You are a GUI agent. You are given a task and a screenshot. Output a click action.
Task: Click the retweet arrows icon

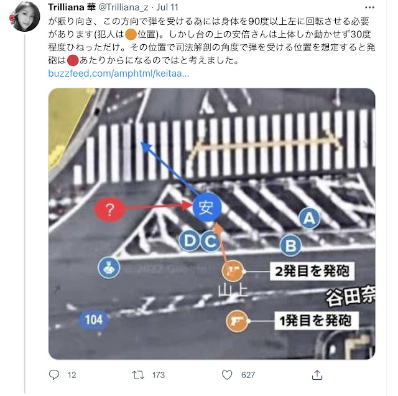[x=138, y=375]
